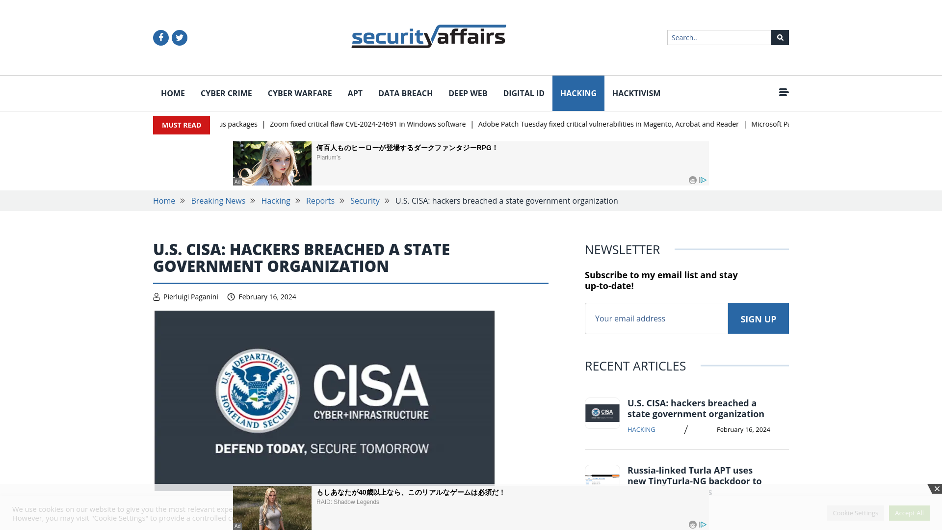Expand the Breaking News breadcrumb
The image size is (942, 530).
(218, 201)
